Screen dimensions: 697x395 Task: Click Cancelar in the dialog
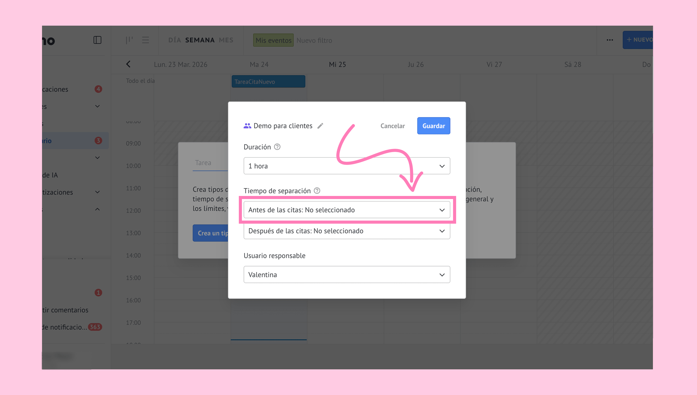[x=392, y=126]
